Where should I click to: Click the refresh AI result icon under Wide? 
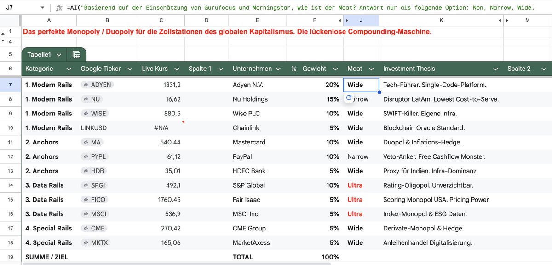[349, 98]
